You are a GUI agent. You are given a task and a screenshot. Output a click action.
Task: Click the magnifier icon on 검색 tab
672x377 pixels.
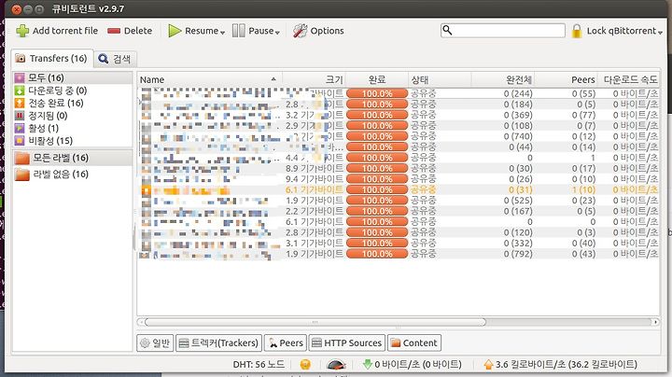point(104,59)
